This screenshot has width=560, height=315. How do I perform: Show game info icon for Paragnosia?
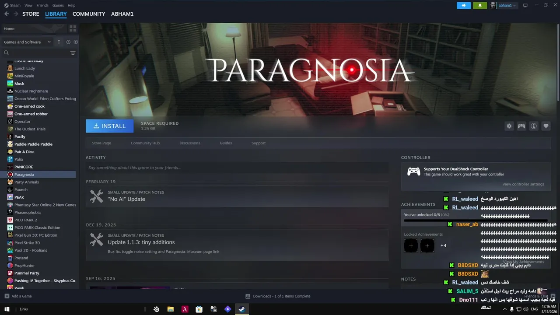click(x=534, y=126)
